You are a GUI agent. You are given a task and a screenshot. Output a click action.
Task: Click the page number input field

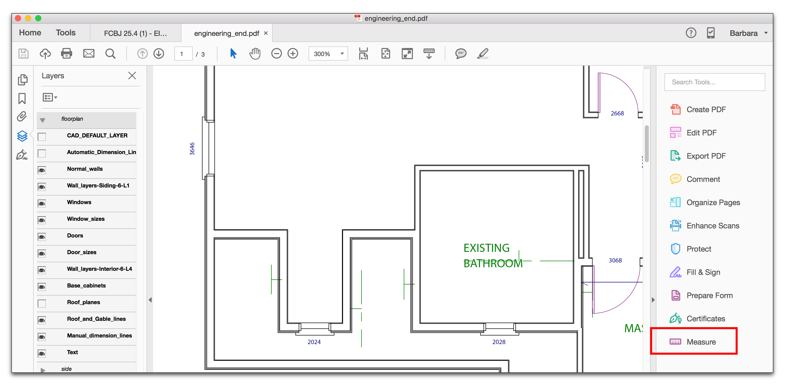pos(183,54)
